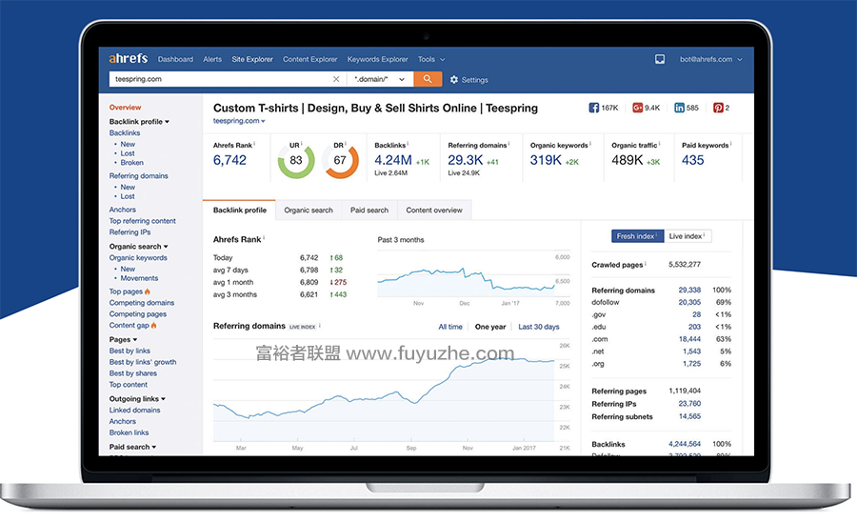
Task: Open Best by links' growth link
Action: click(143, 362)
